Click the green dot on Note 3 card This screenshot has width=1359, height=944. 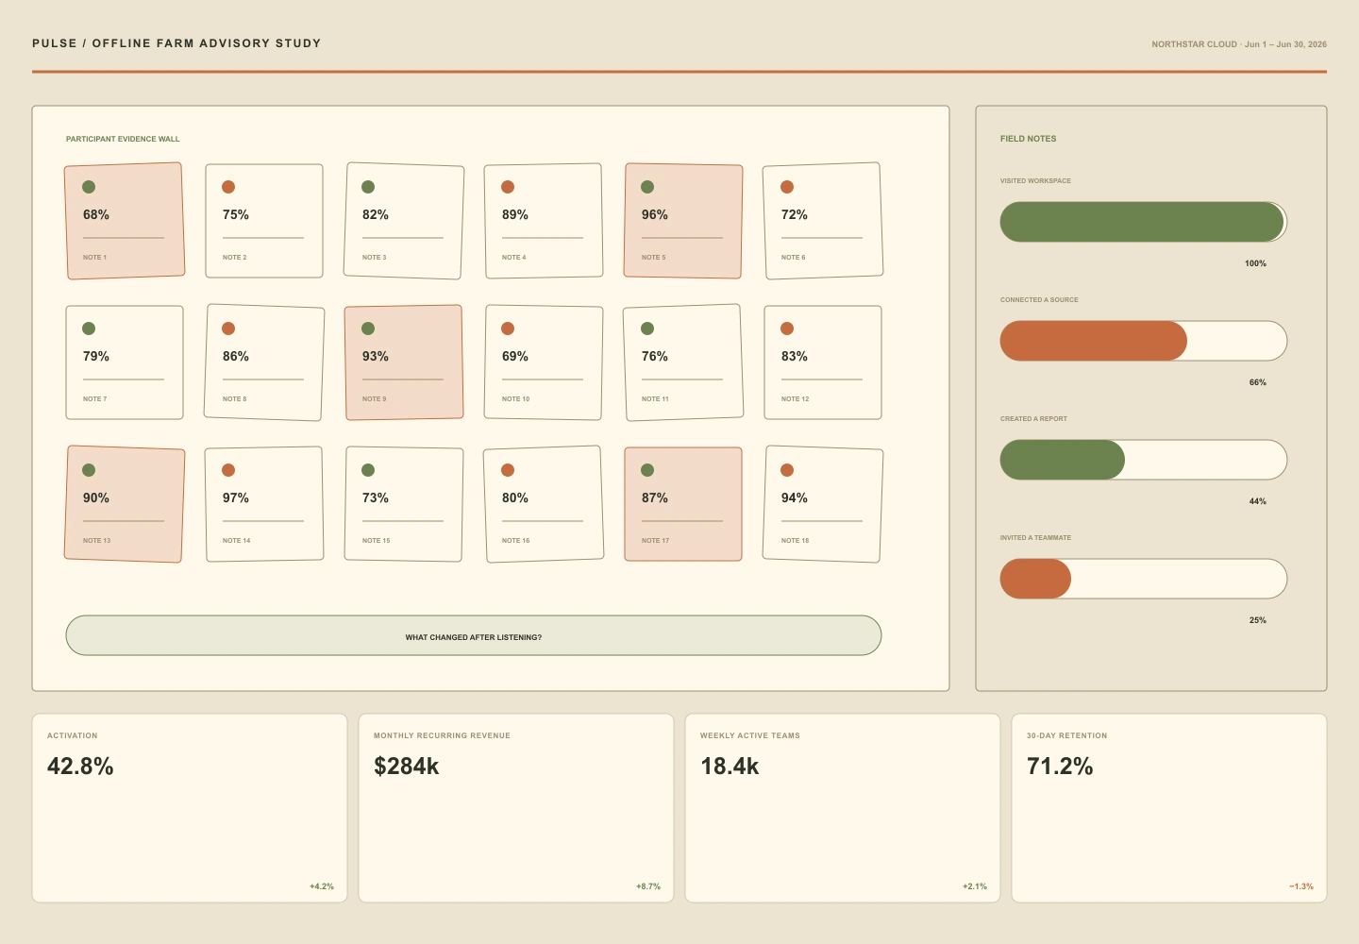click(x=368, y=187)
